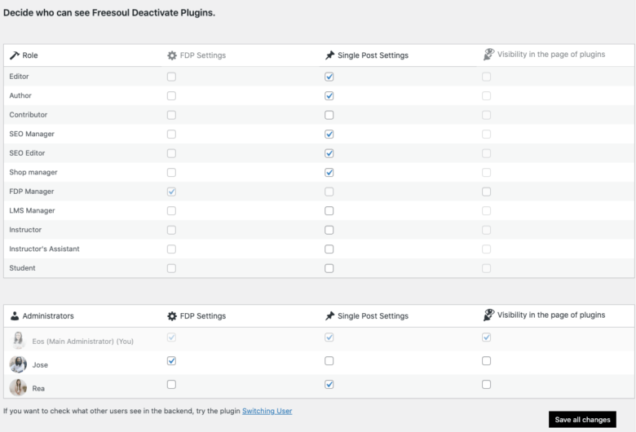636x432 pixels.
Task: Check Single Post Settings for Student
Action: (x=329, y=268)
